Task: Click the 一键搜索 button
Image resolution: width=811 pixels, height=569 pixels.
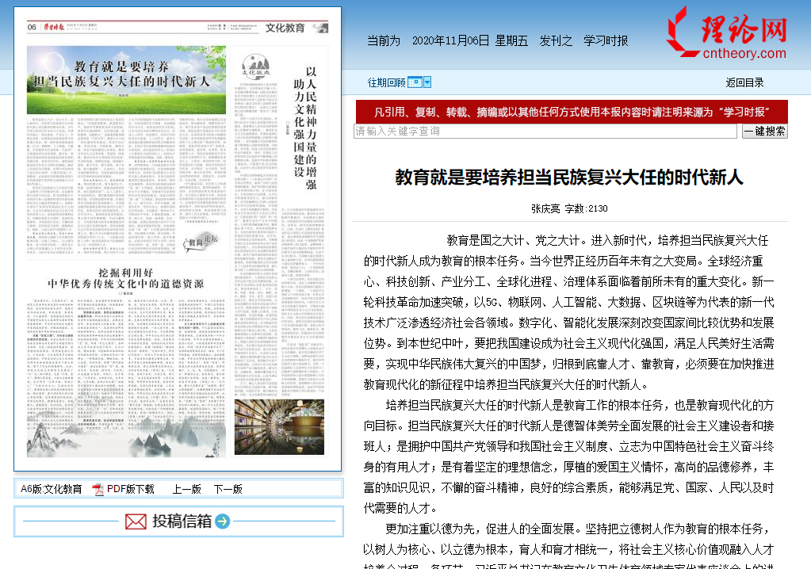Action: pyautogui.click(x=764, y=132)
